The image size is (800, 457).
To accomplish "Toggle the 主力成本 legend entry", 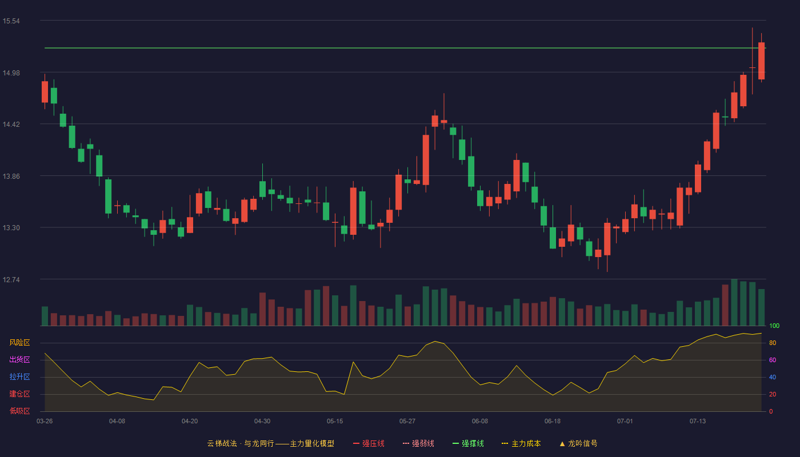I will pyautogui.click(x=521, y=443).
